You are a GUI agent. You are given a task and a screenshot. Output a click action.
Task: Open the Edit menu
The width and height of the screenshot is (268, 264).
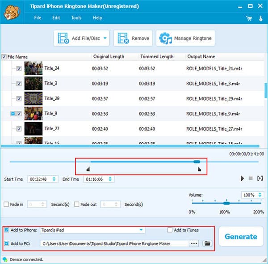point(56,18)
